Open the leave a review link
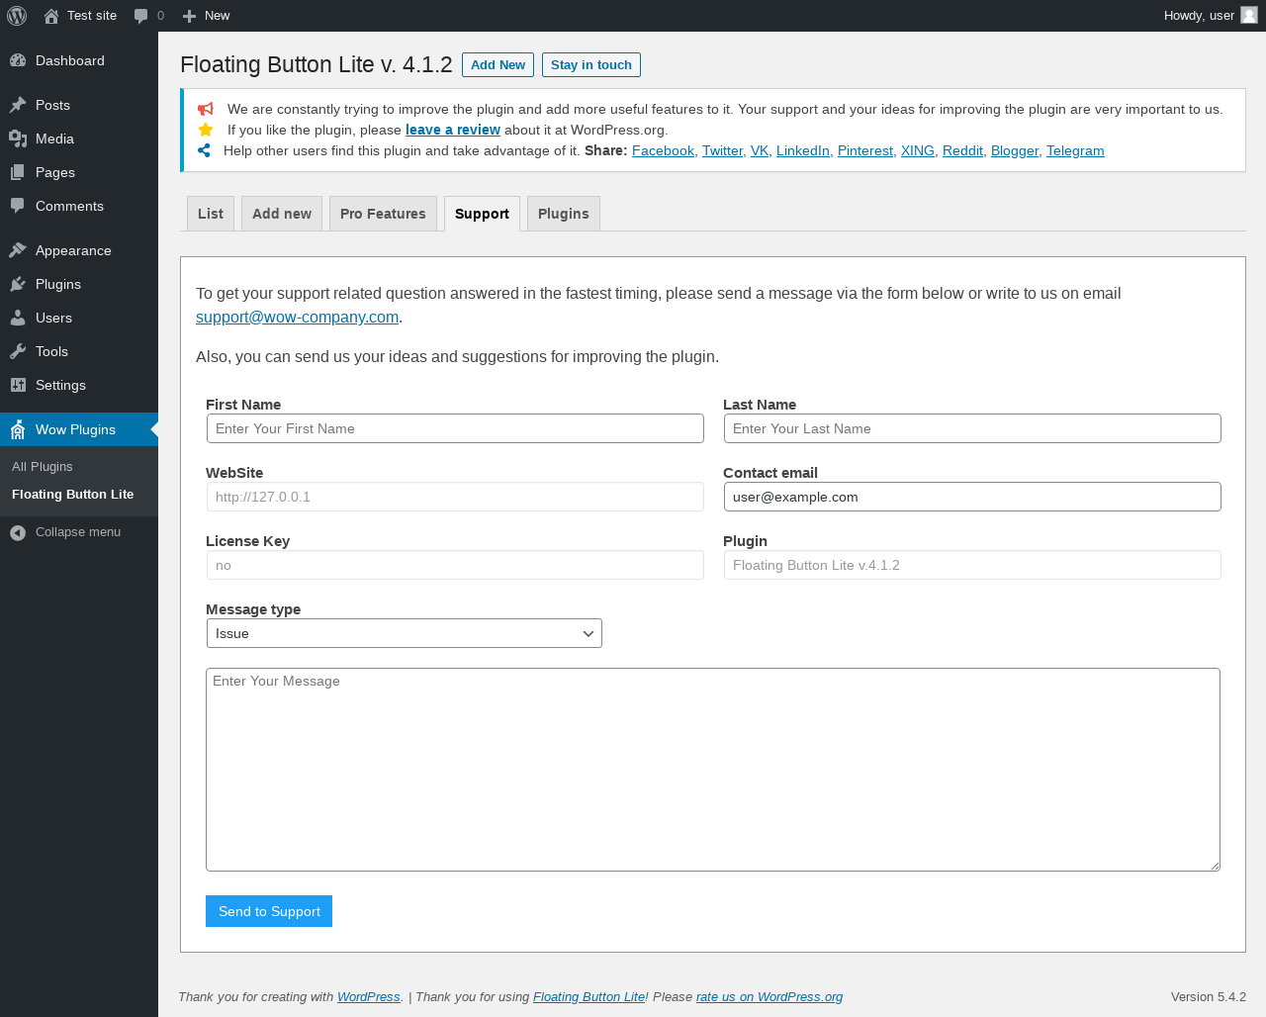1266x1017 pixels. (452, 130)
